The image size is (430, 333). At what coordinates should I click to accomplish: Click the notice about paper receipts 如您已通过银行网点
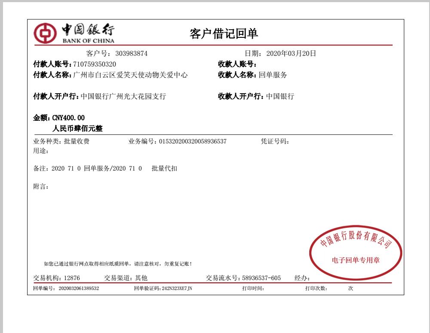118,264
